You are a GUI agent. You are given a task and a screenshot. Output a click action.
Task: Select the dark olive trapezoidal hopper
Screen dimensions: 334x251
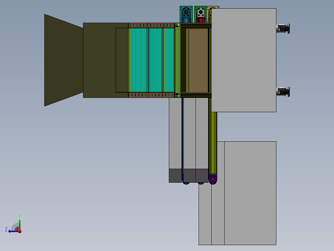pyautogui.click(x=64, y=60)
